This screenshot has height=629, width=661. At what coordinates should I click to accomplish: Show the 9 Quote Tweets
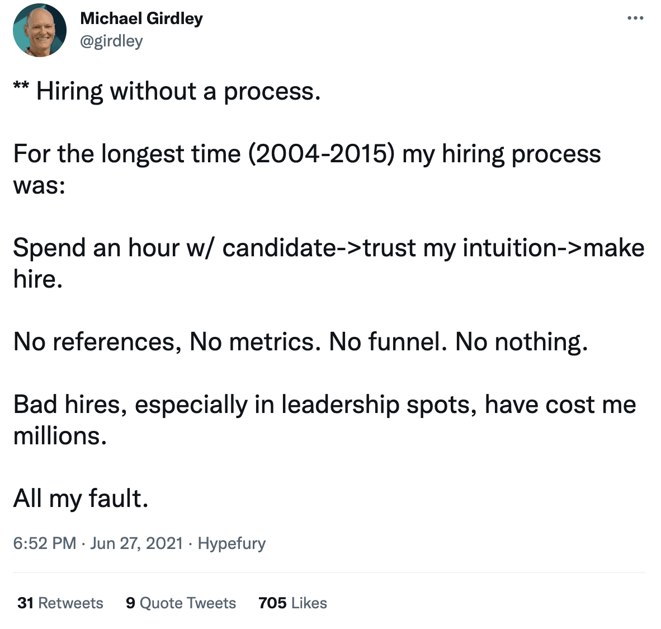coord(181,603)
